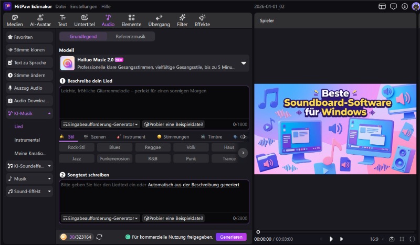Switch to the Referenzmusik tab
The width and height of the screenshot is (420, 245).
point(131,36)
